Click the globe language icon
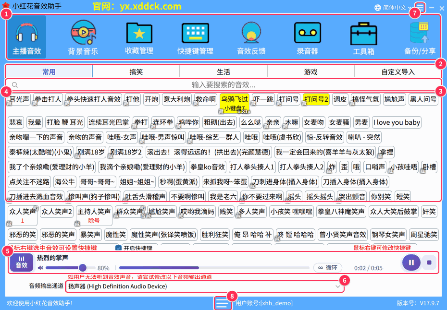Viewport: 447px width, 310px height. (x=377, y=8)
